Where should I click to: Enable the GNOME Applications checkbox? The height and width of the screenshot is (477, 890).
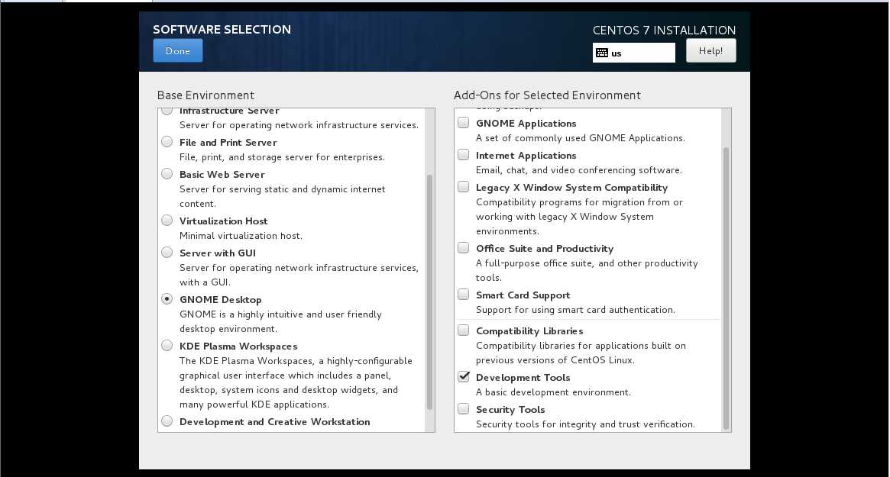[464, 123]
